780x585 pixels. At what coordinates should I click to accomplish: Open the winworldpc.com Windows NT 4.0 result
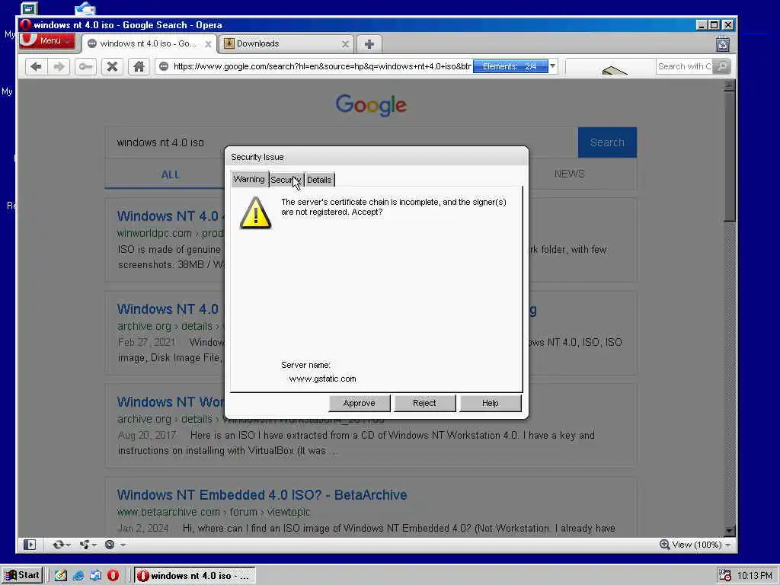pos(171,216)
